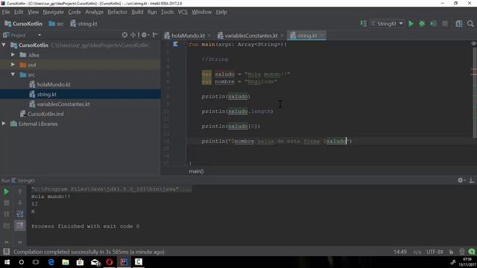477x268 pixels.
Task: Click string.kt in the navigation breadcrumb
Action: tap(84, 24)
